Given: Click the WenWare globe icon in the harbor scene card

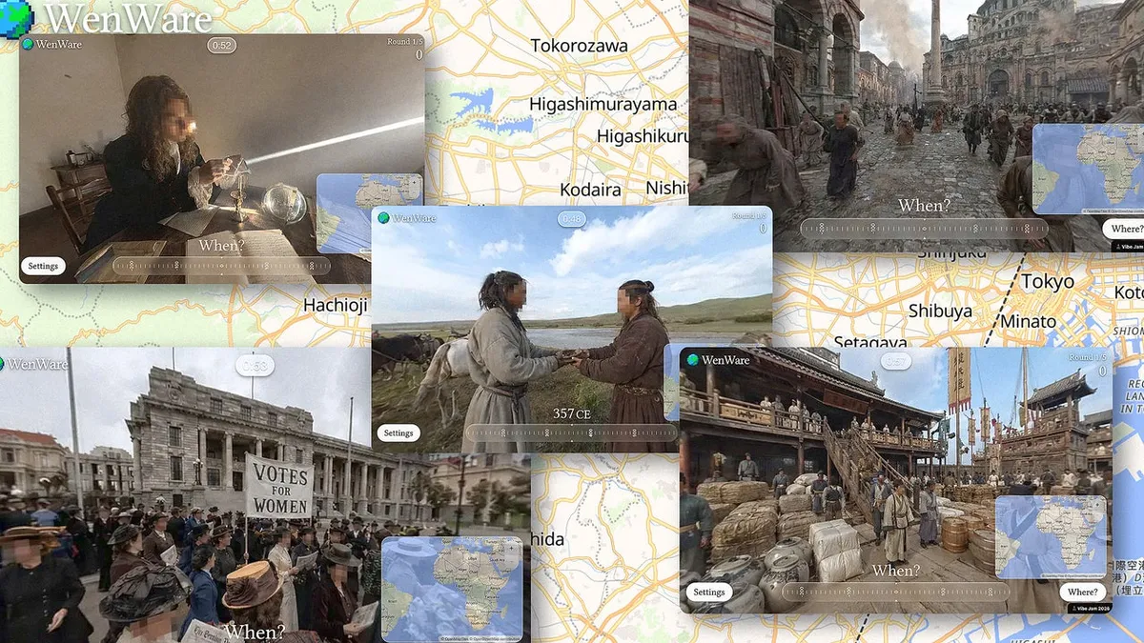Looking at the screenshot, I should pyautogui.click(x=693, y=360).
